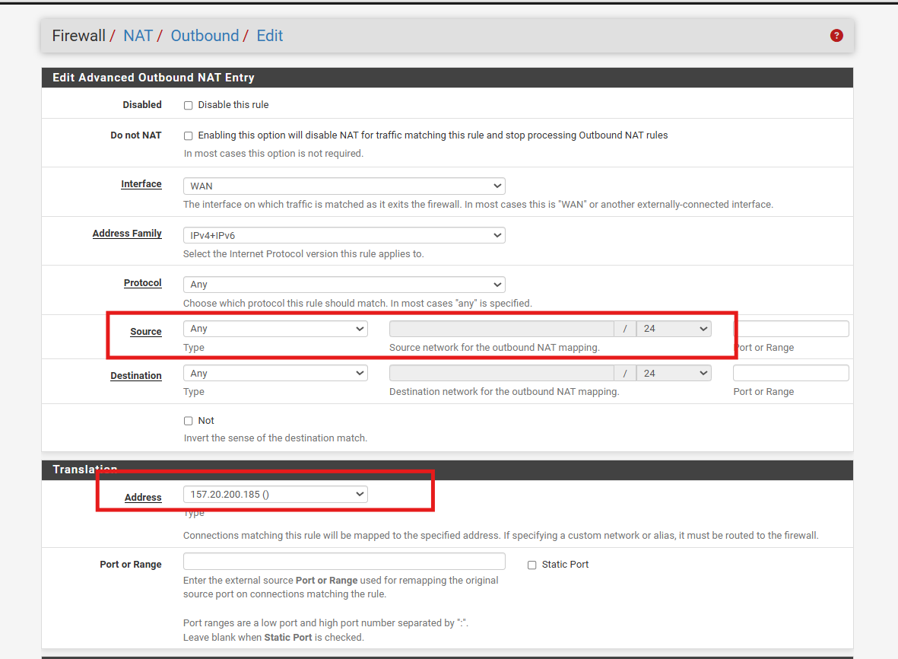
Task: Click the Edit breadcrumb link
Action: point(269,36)
